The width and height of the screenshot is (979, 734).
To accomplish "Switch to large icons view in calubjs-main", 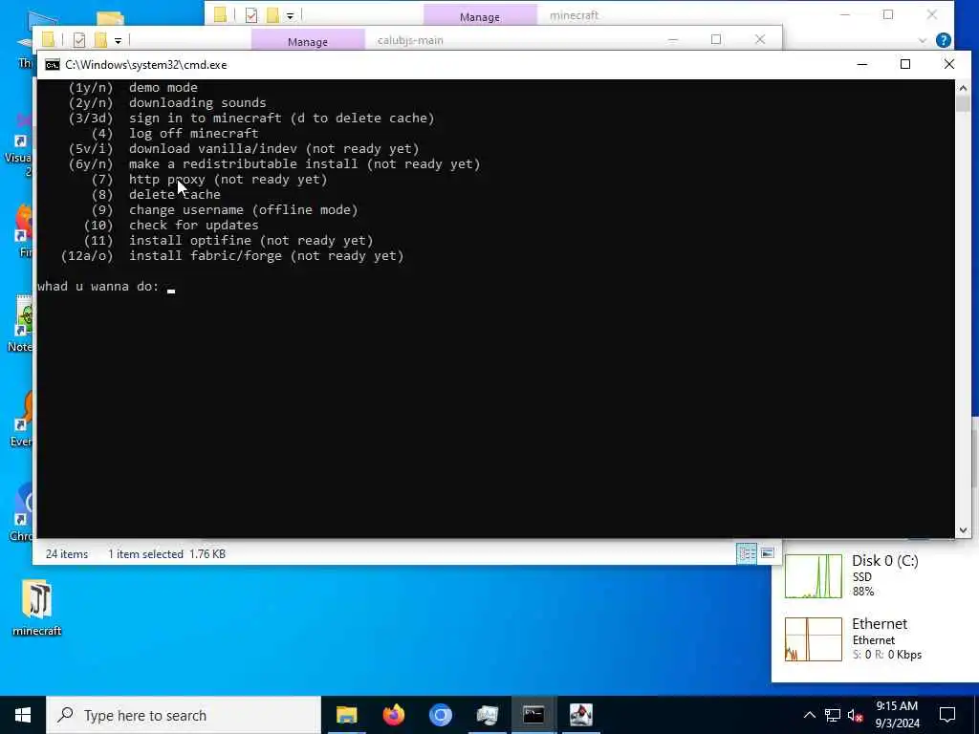I will pos(768,553).
